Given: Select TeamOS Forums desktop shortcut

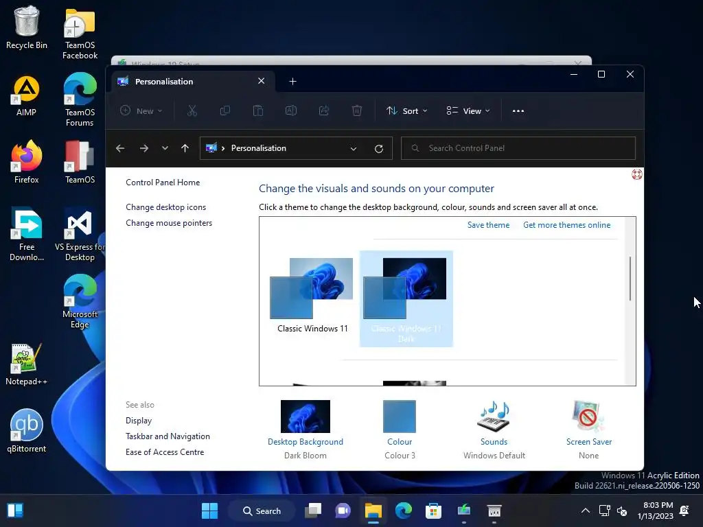Looking at the screenshot, I should [x=80, y=100].
